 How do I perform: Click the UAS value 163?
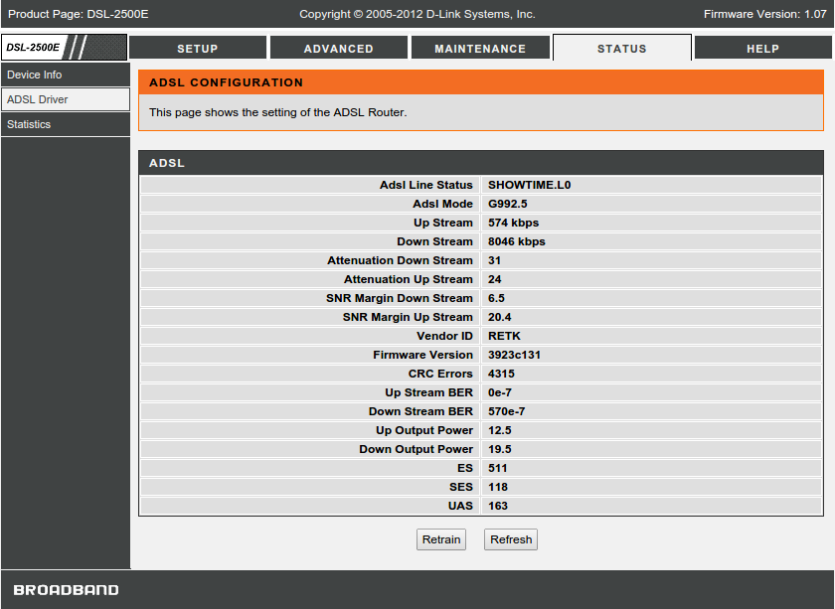point(498,506)
